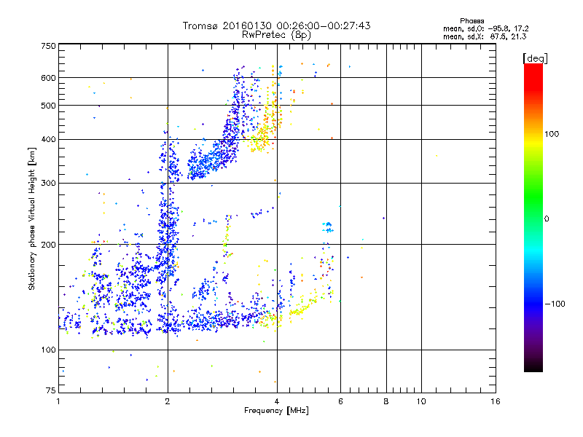Click the x-axis tick label '8'
Image resolution: width=583 pixels, height=437 pixels.
386,401
